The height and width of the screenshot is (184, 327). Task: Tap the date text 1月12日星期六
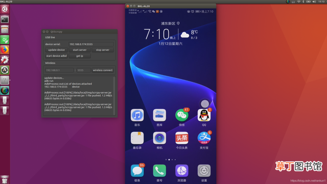(170, 44)
